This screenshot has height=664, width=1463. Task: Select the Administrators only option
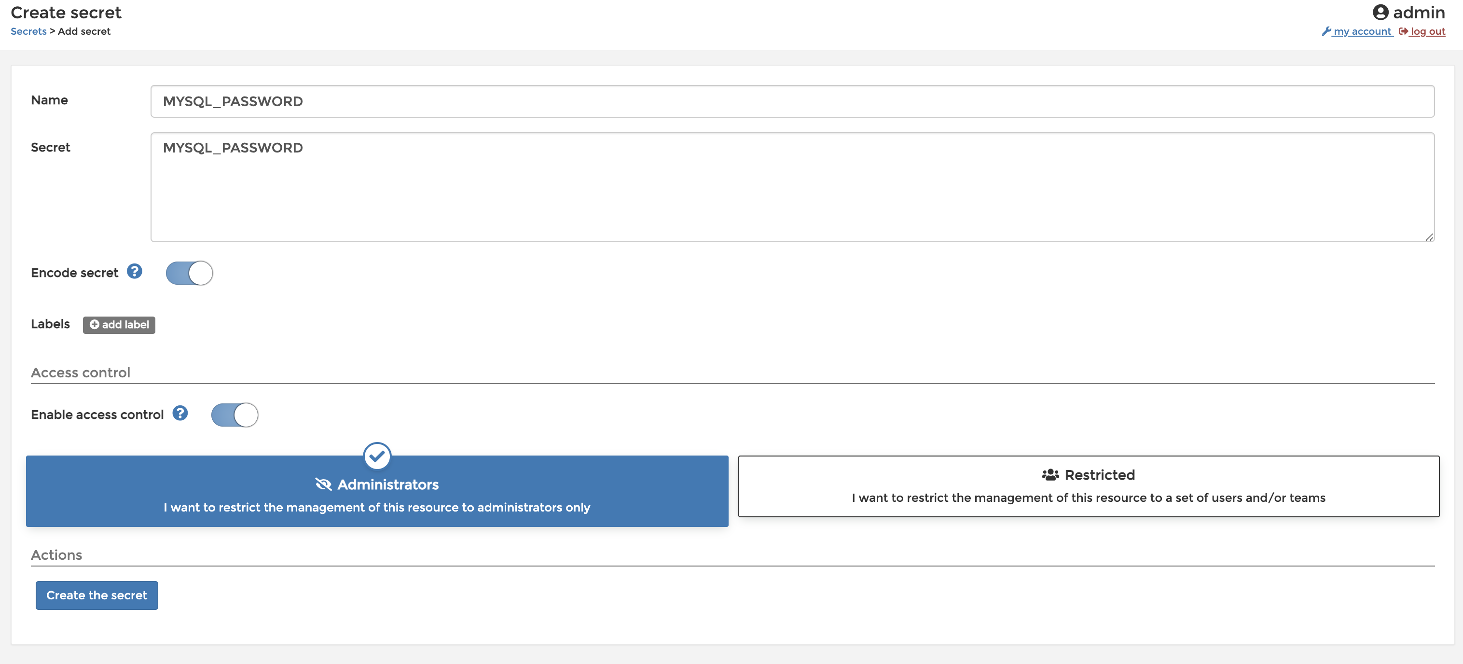pos(377,497)
